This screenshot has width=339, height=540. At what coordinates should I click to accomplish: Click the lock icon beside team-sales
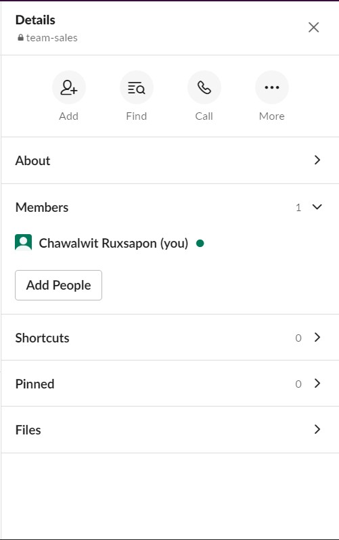[21, 37]
